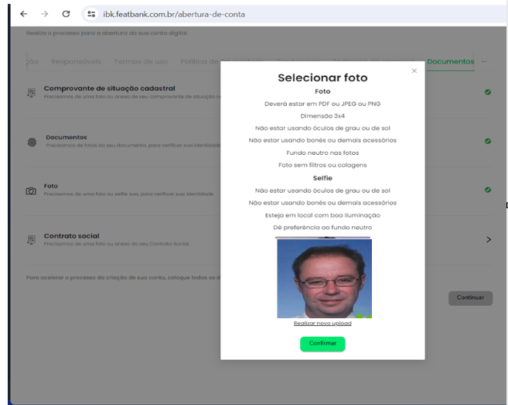The image size is (508, 405).
Task: Click the Realizar novo upload link
Action: pyautogui.click(x=322, y=323)
